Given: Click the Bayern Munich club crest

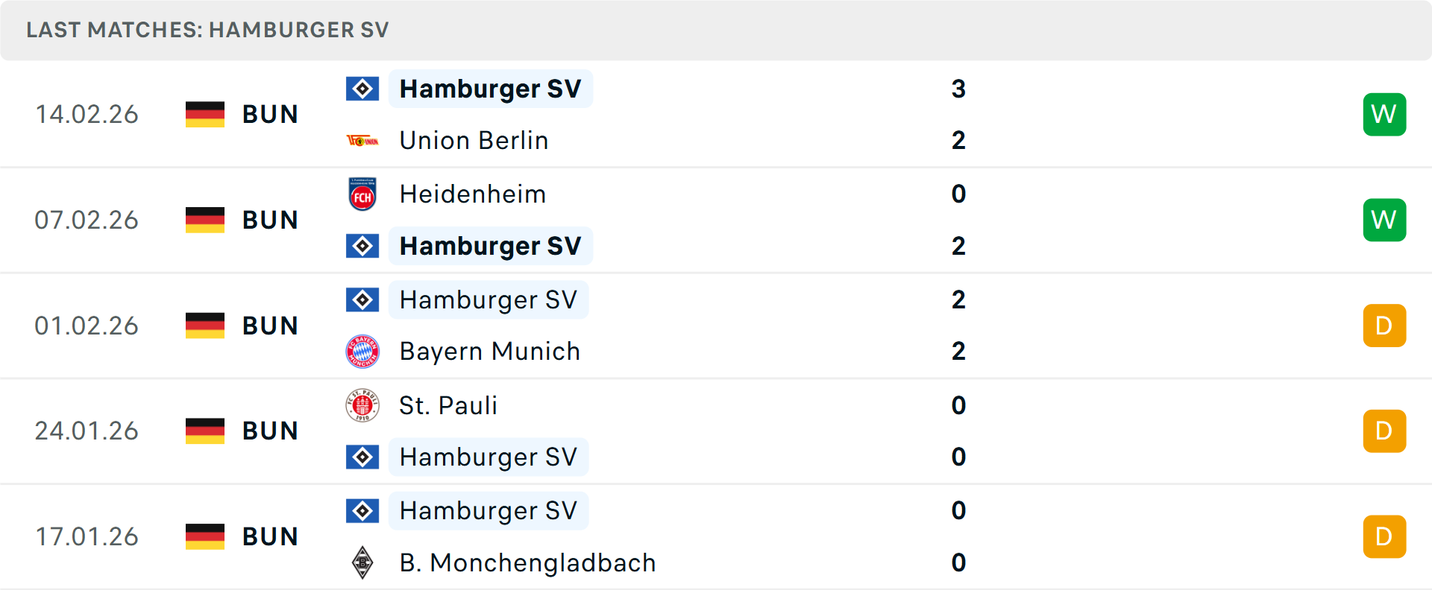Looking at the screenshot, I should click(x=362, y=352).
